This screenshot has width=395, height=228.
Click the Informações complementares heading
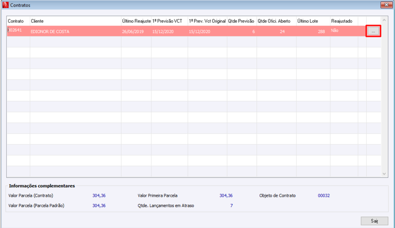point(42,186)
